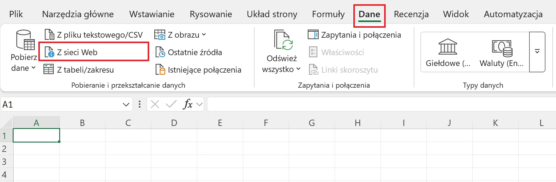
Task: Open the Name Box dropdown arrow
Action: point(126,105)
